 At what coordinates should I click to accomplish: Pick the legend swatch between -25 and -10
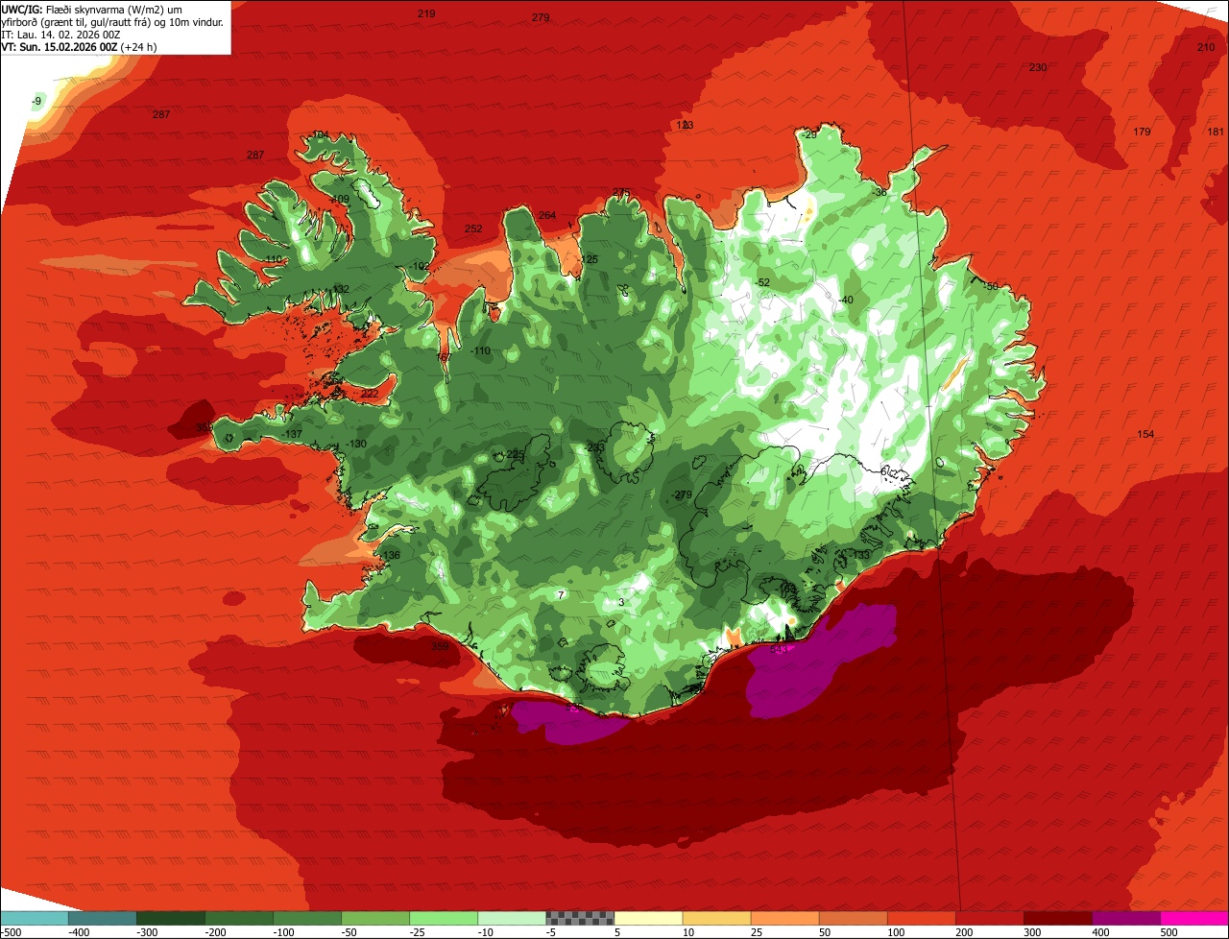[444, 918]
